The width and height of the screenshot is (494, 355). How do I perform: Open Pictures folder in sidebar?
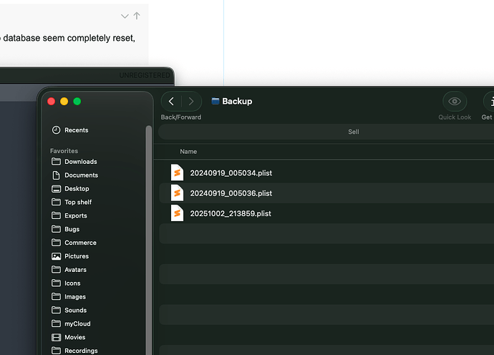point(70,256)
